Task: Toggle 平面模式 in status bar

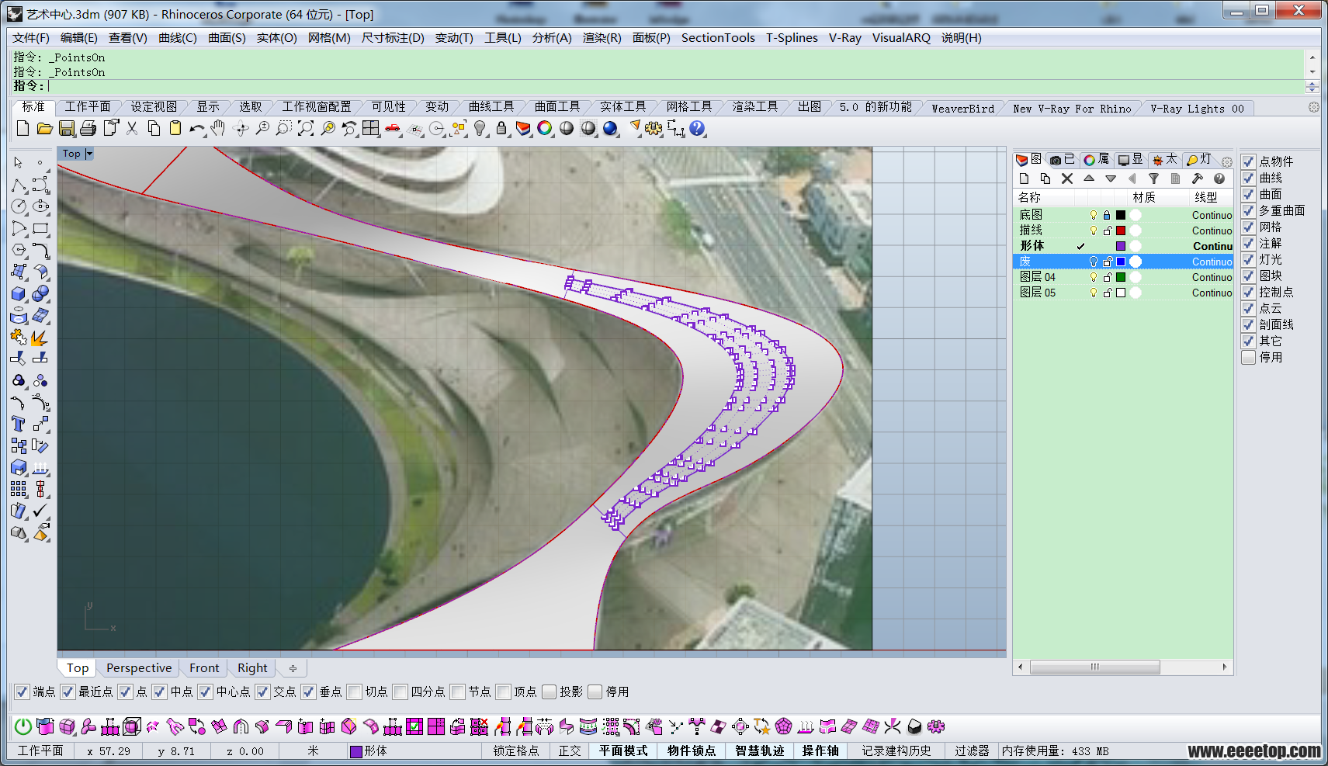Action: point(623,750)
